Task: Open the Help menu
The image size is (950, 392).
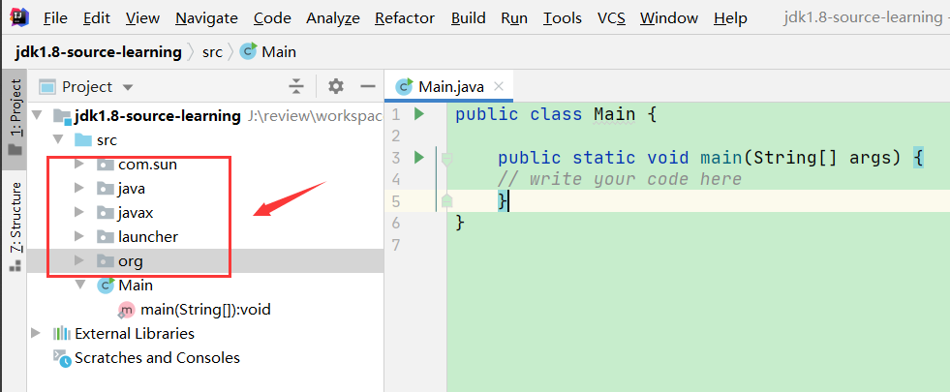Action: [730, 18]
